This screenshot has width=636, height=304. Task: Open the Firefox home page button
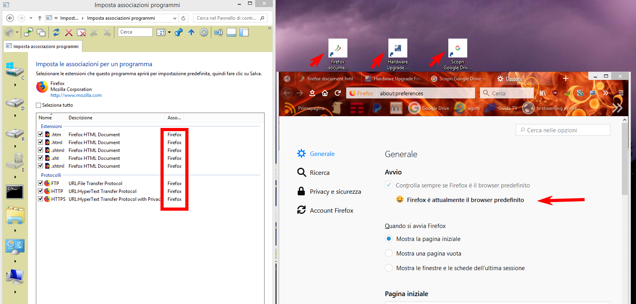[325, 93]
